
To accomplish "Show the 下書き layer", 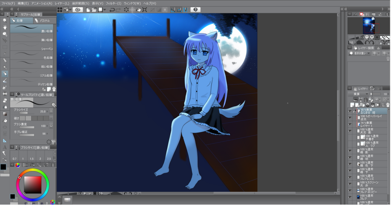I will pyautogui.click(x=350, y=137).
